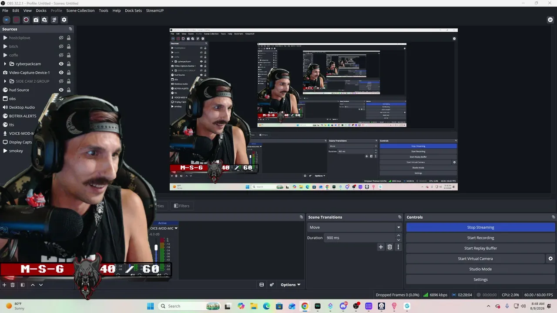Unlock the hostcliplove source
The width and height of the screenshot is (557, 313).
[x=69, y=38]
